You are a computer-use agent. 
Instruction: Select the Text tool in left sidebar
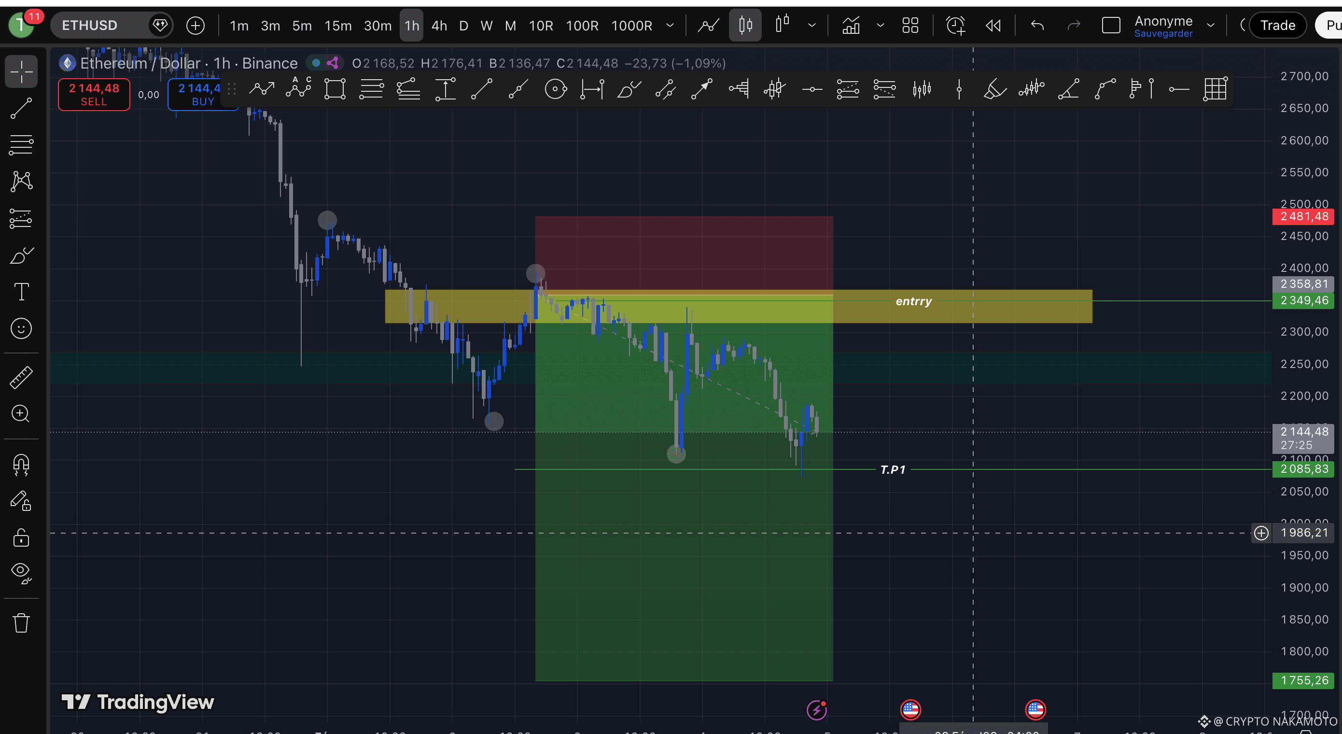(x=21, y=292)
